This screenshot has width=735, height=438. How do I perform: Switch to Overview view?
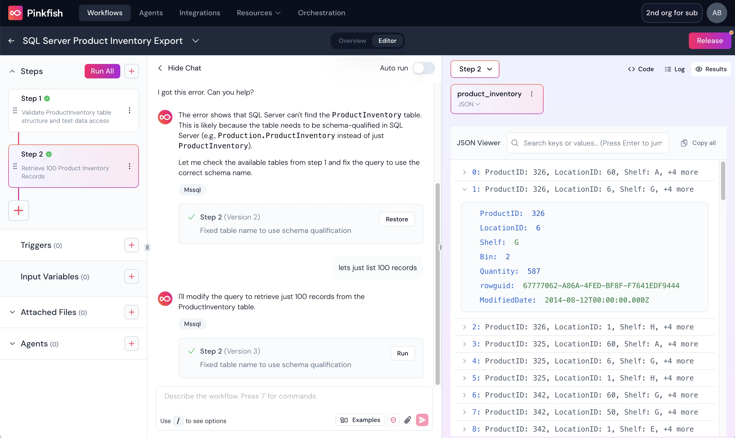click(x=352, y=41)
